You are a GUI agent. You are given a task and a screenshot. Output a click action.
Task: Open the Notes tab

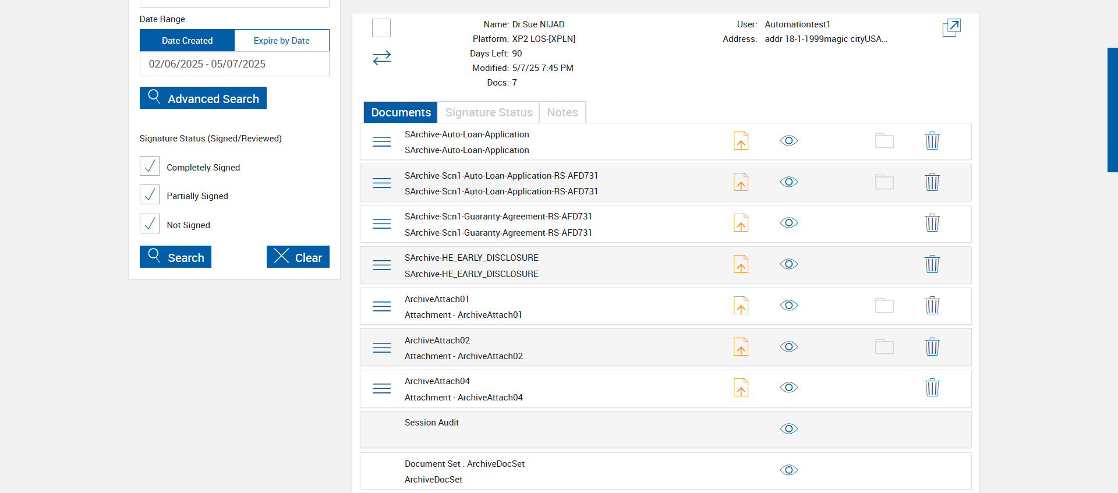click(562, 112)
